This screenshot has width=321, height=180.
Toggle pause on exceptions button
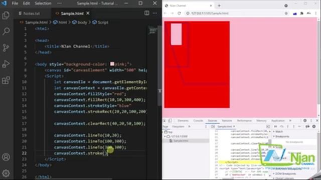click(314, 126)
